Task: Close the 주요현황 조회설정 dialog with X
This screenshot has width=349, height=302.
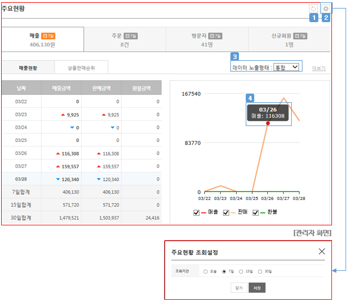Action: 322,251
